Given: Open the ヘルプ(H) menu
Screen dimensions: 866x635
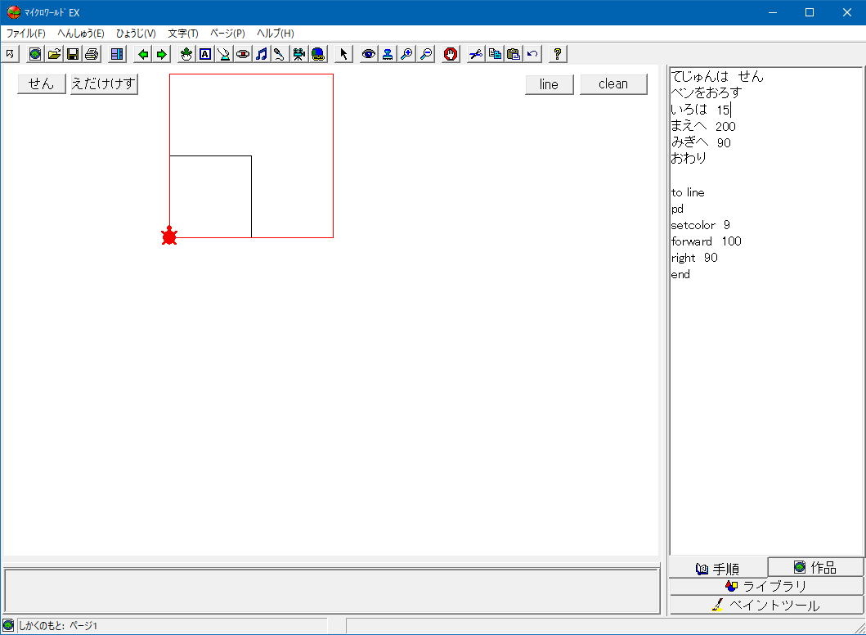Looking at the screenshot, I should (275, 34).
